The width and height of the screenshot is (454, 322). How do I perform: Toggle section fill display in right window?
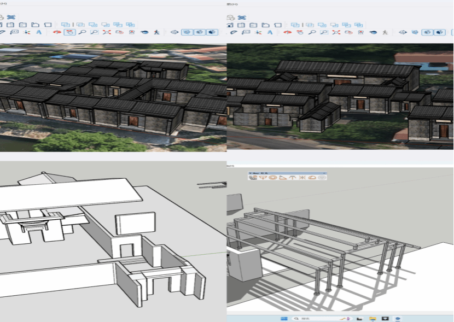click(x=439, y=32)
